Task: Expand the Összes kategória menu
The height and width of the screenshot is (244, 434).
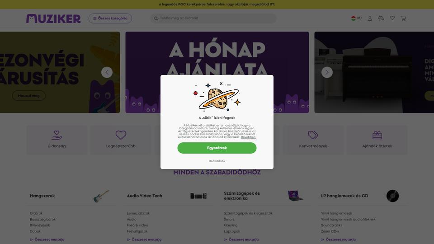Action: pos(110,18)
